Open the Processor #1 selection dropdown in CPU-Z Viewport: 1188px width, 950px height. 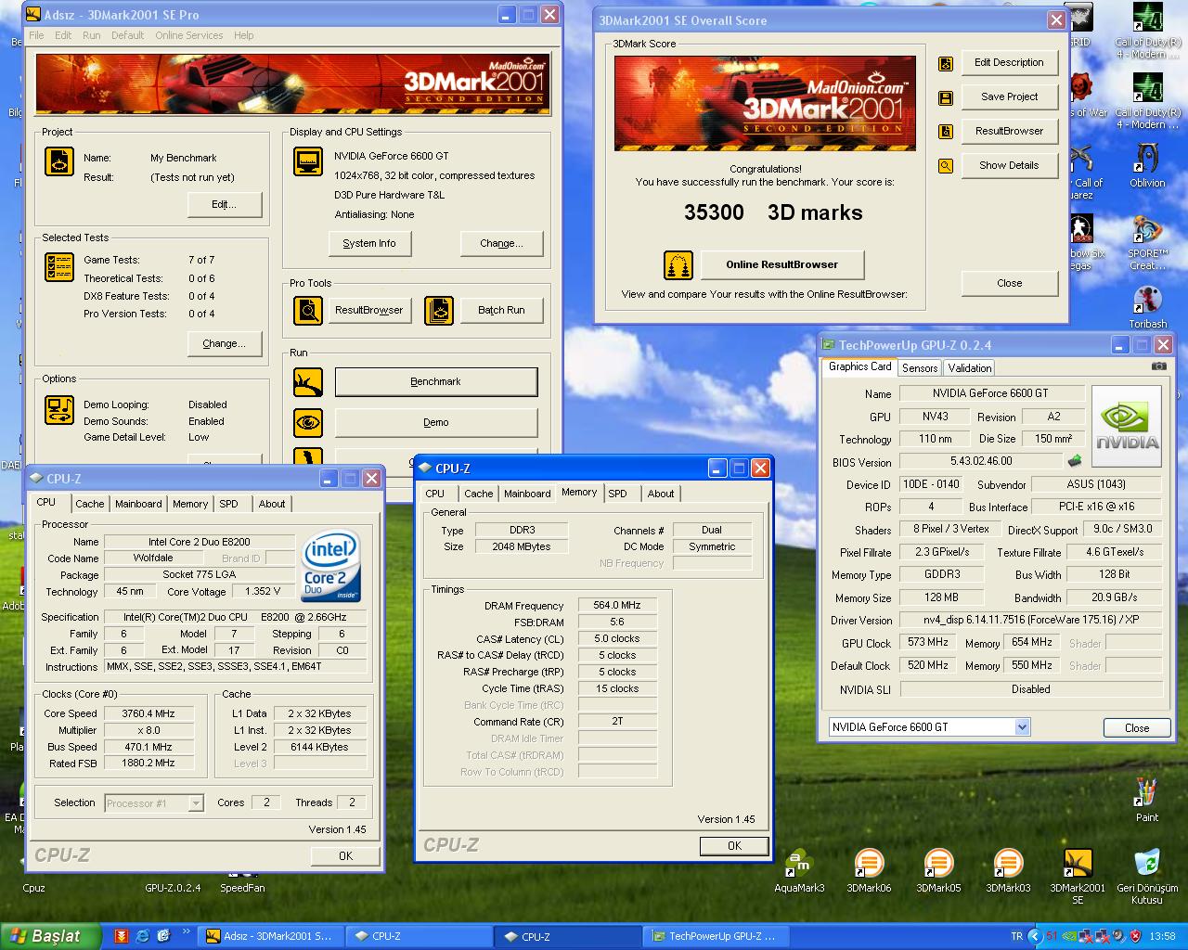[196, 803]
